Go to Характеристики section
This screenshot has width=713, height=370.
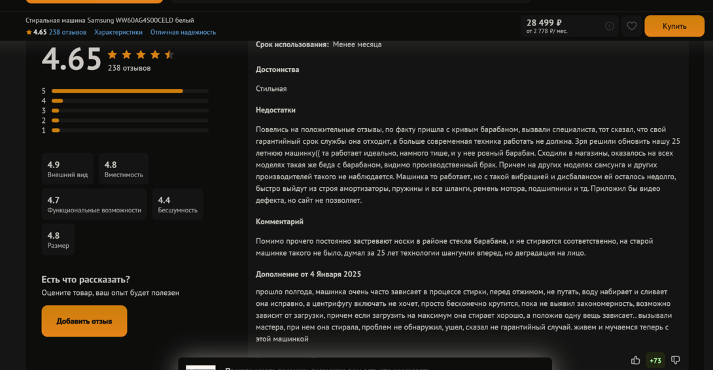coord(118,32)
